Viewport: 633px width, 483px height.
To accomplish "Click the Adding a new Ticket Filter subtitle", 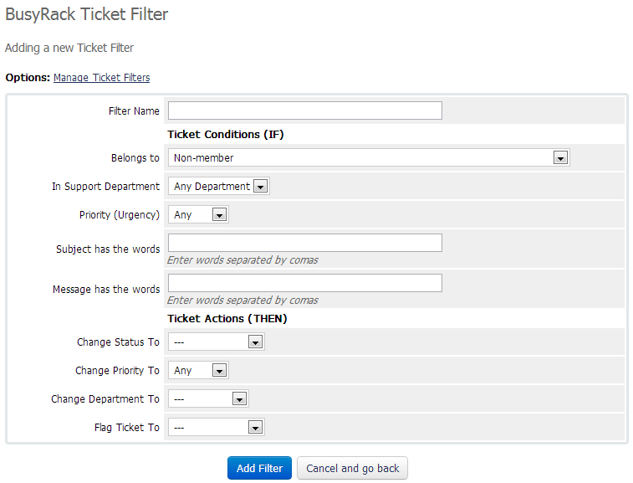I will (69, 48).
